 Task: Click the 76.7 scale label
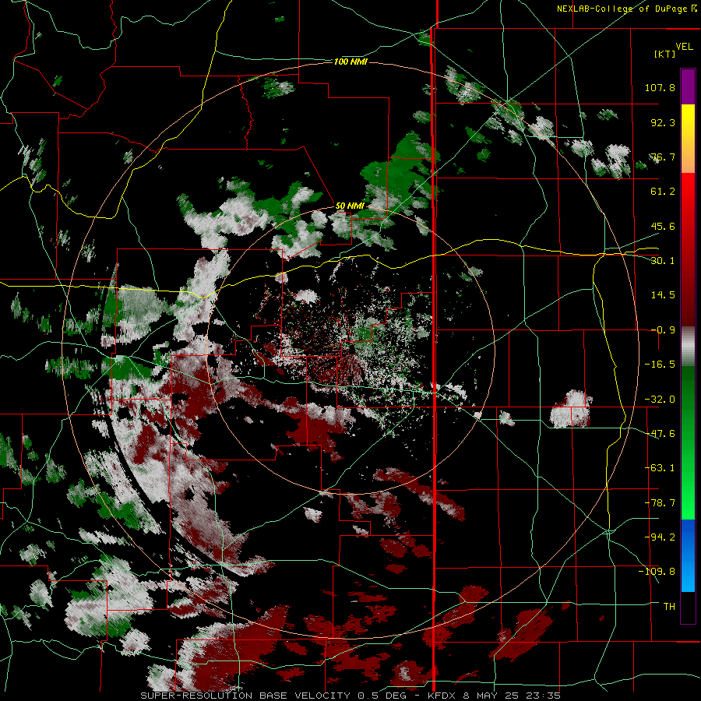pos(663,157)
